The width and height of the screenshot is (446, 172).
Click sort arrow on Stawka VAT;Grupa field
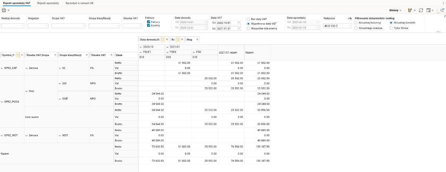point(55,55)
